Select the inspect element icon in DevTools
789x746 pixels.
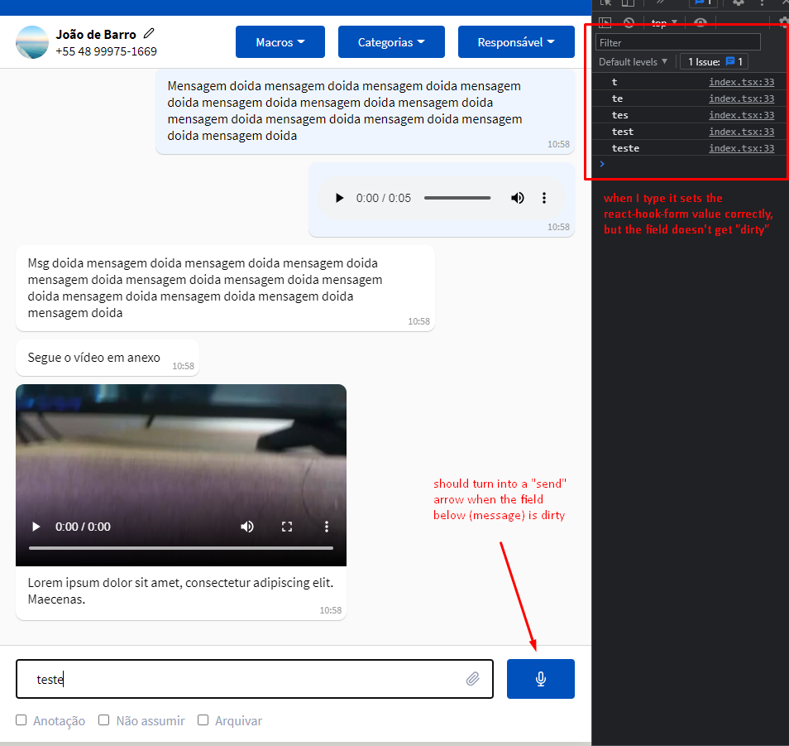pyautogui.click(x=605, y=4)
